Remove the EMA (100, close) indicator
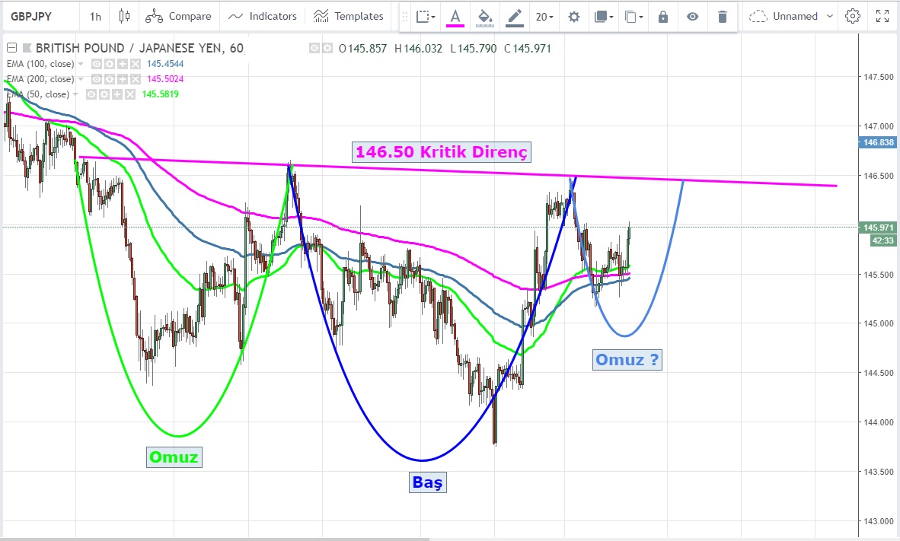900x541 pixels. click(x=135, y=64)
